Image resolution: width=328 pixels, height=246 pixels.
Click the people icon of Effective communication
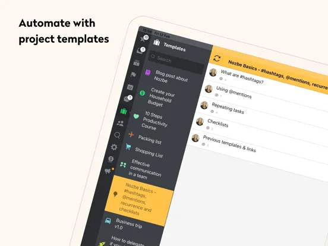pyautogui.click(x=123, y=165)
